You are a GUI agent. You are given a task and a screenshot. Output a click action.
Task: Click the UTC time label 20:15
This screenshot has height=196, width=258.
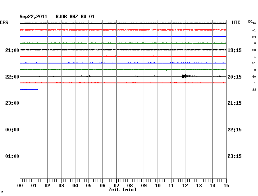[235, 77]
